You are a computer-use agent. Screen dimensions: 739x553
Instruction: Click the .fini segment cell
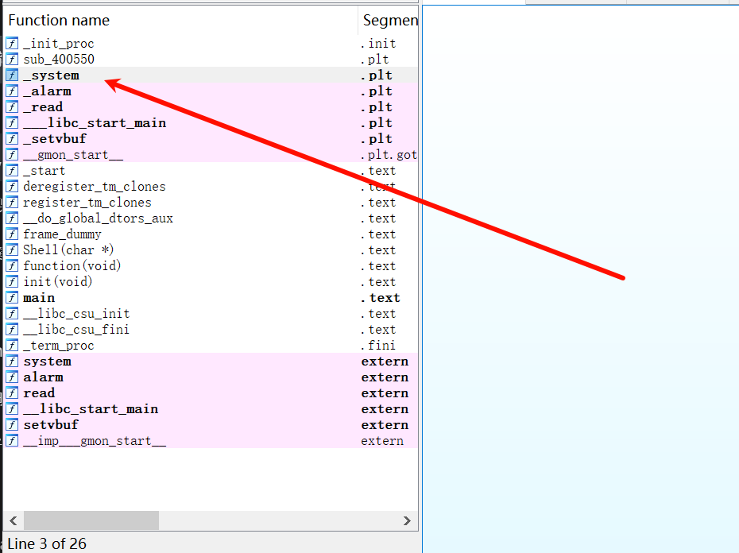pyautogui.click(x=378, y=346)
